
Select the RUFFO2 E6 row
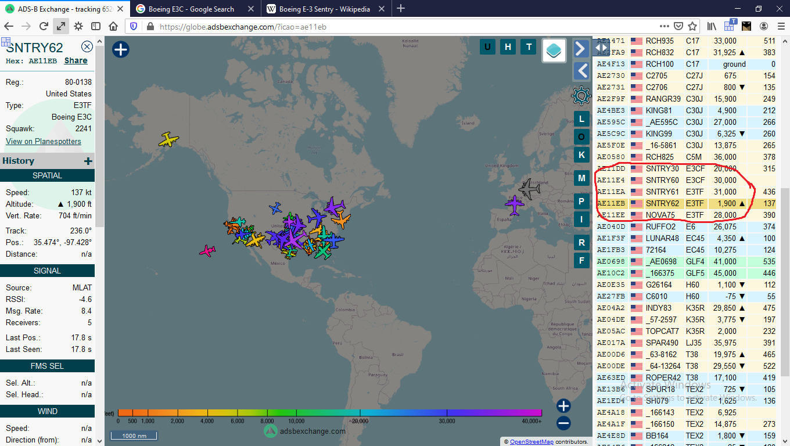687,226
